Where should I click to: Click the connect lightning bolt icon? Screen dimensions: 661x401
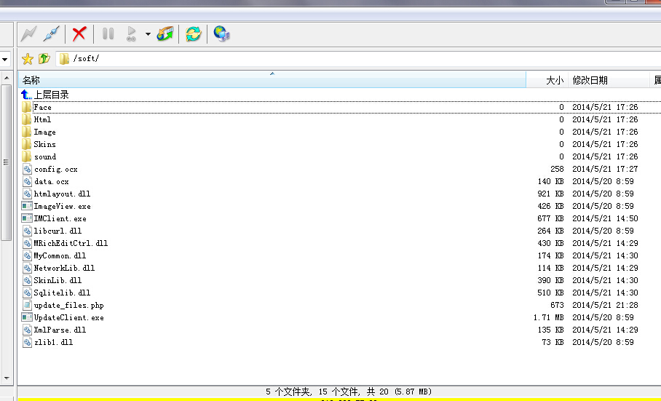(x=28, y=33)
